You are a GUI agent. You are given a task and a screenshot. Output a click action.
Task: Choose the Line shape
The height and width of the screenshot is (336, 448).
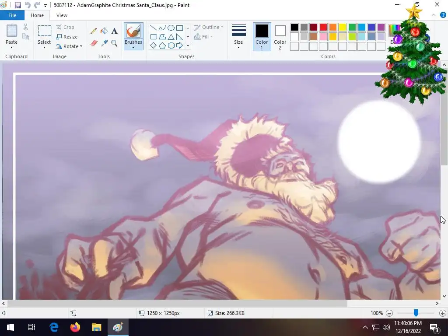[x=154, y=28]
